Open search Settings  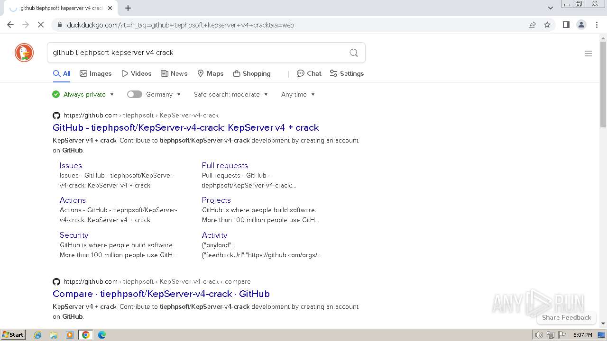click(347, 73)
